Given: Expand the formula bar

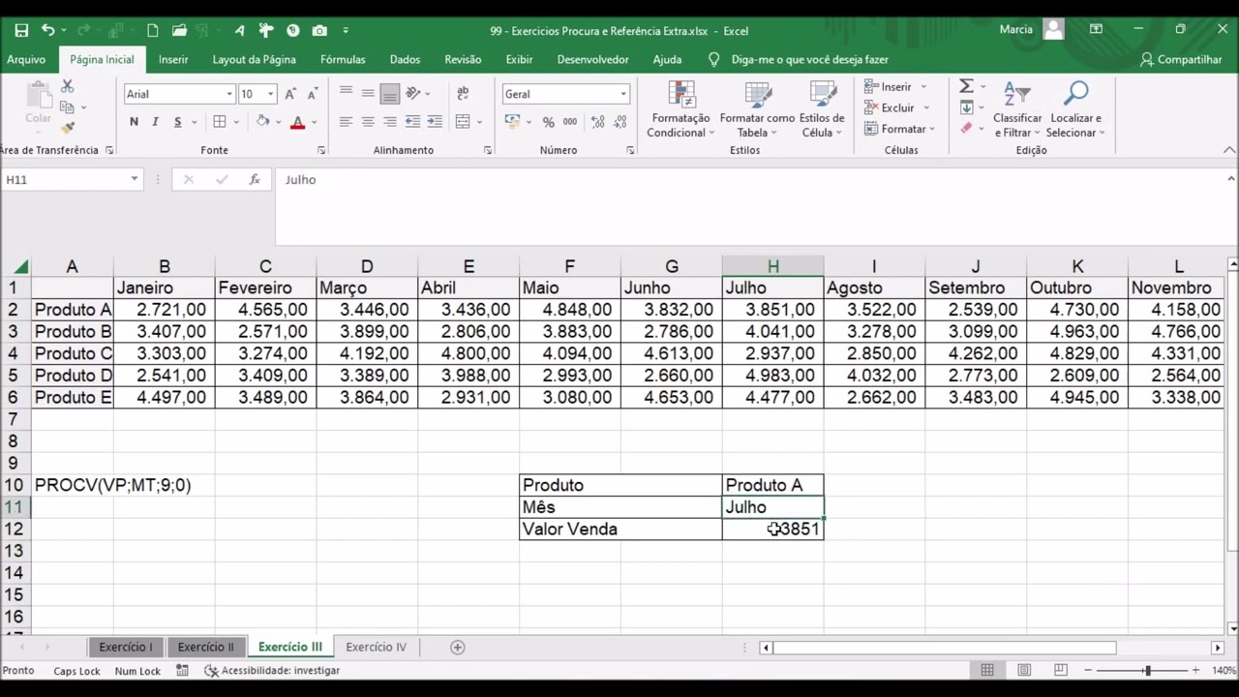Looking at the screenshot, I should pos(1231,179).
